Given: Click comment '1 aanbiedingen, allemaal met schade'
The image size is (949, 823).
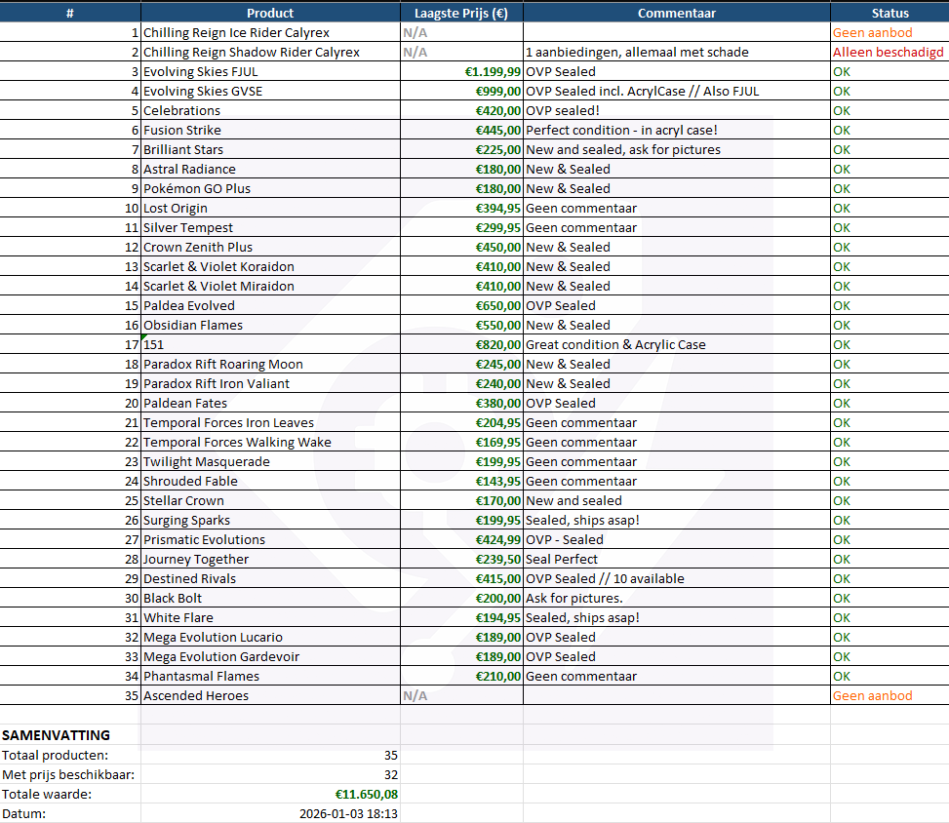Looking at the screenshot, I should coord(677,52).
